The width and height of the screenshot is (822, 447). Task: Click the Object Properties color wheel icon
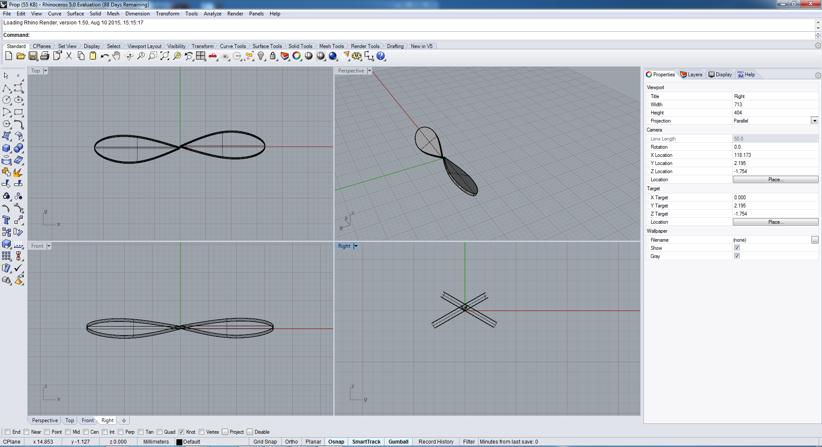297,56
